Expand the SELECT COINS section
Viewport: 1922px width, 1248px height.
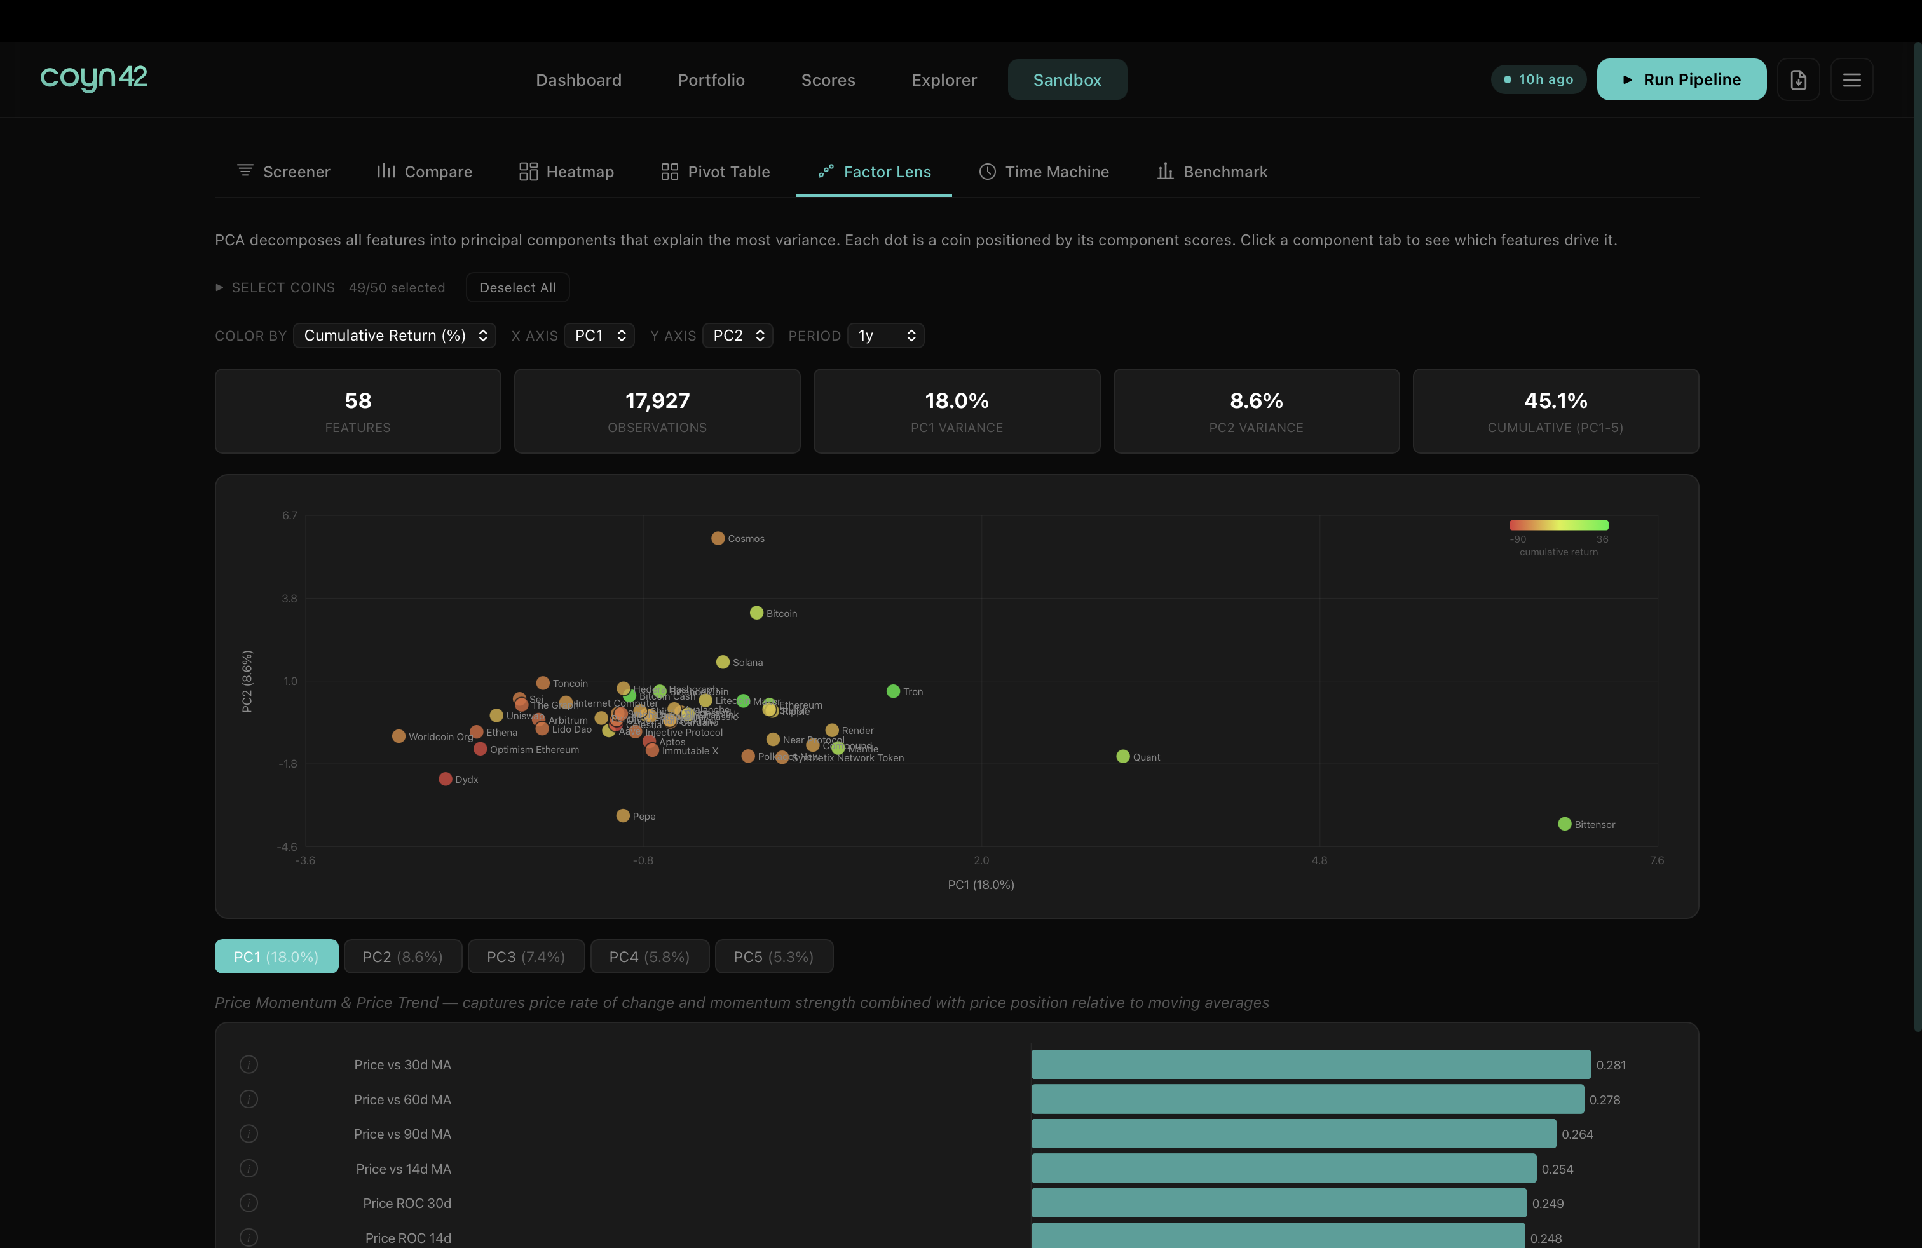275,287
